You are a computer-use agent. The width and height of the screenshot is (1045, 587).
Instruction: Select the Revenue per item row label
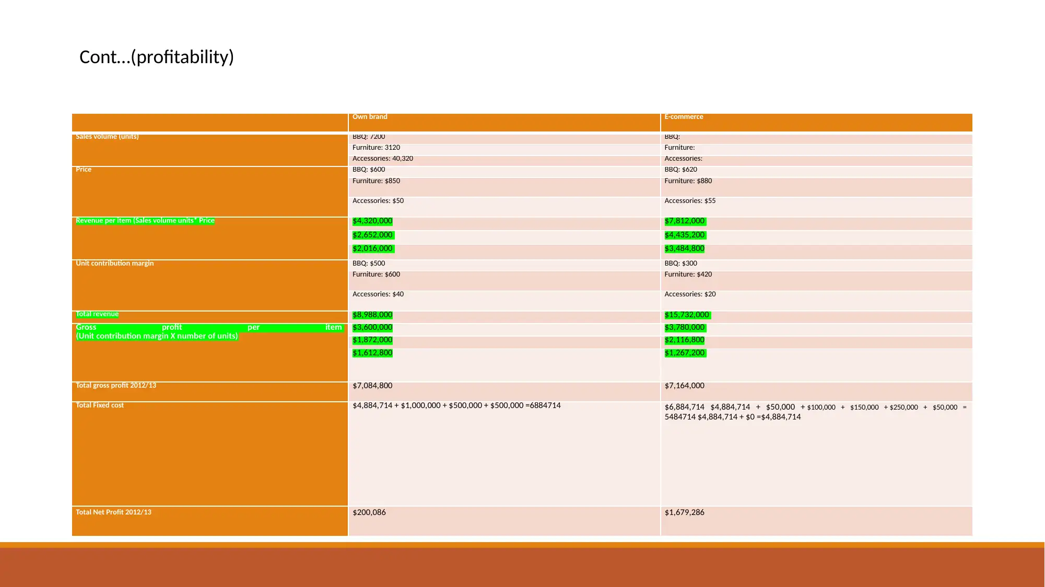pos(145,221)
